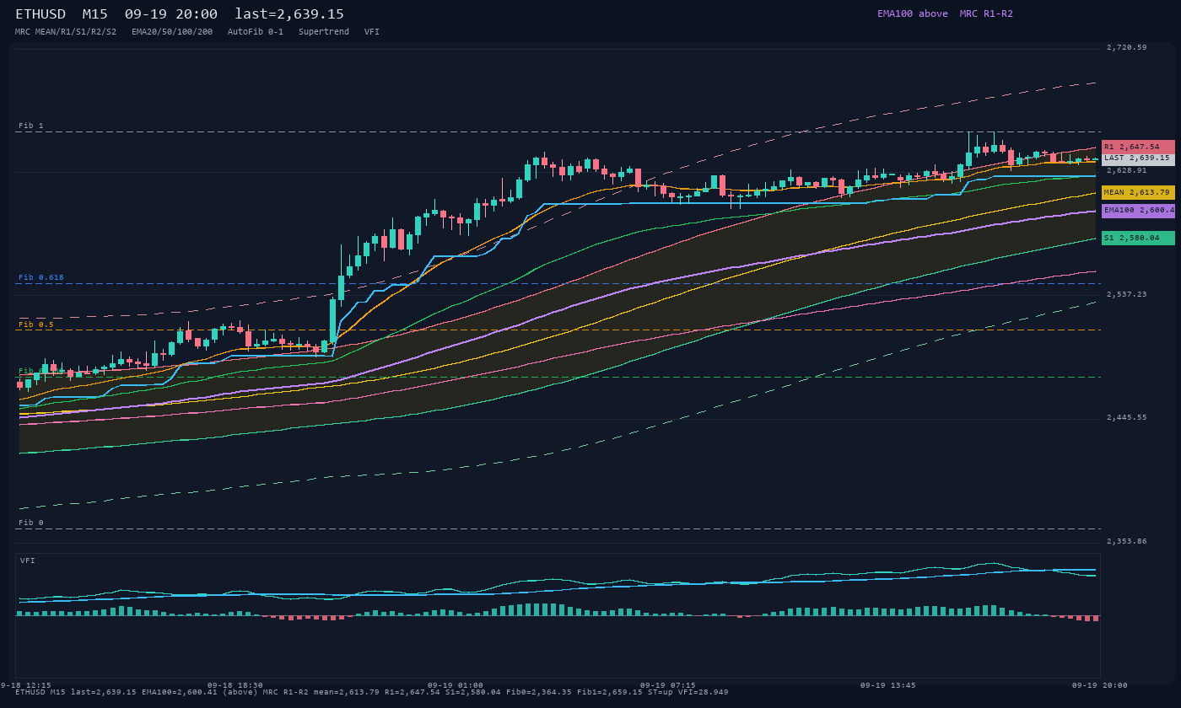Click the red R1 2,647.54 price tag

[x=1138, y=147]
